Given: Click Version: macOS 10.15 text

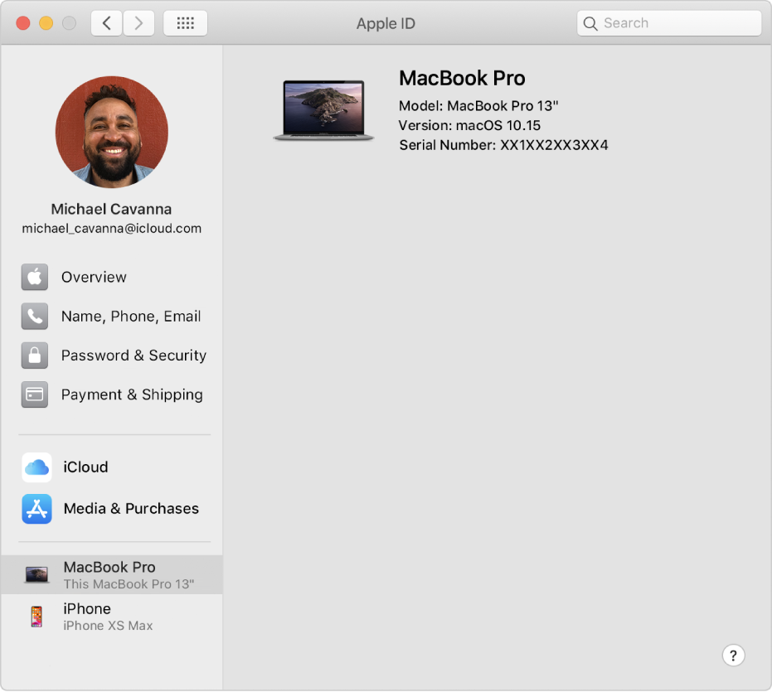Looking at the screenshot, I should (469, 125).
